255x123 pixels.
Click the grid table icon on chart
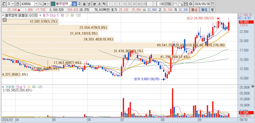click(5, 20)
